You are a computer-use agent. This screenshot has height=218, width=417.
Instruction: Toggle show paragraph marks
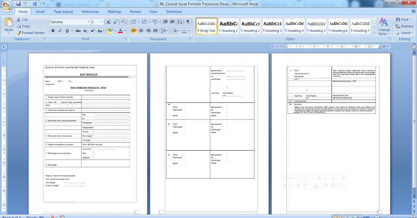coord(188,22)
